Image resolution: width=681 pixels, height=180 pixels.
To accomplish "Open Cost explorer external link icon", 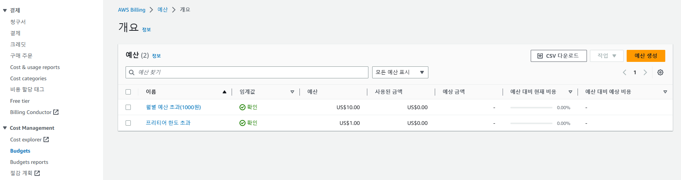I will pyautogui.click(x=46, y=139).
